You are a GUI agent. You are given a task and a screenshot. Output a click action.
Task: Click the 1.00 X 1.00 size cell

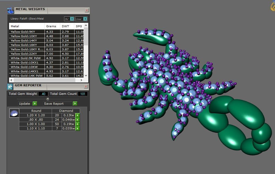[35, 124]
